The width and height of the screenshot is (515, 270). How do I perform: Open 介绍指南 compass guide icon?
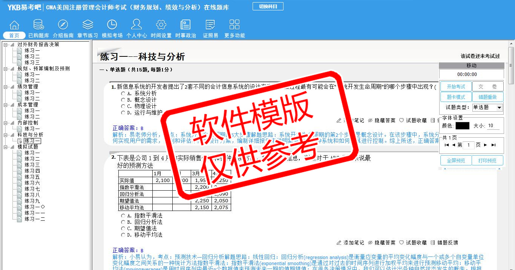coord(63,25)
